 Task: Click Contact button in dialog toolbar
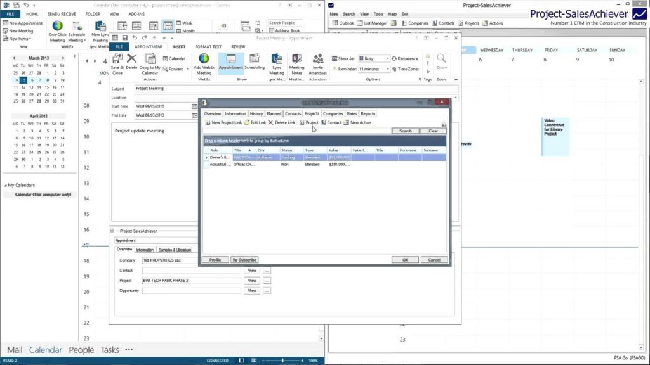click(331, 122)
